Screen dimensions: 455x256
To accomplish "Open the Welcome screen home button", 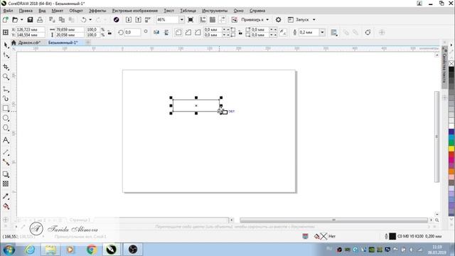I will click(x=14, y=43).
